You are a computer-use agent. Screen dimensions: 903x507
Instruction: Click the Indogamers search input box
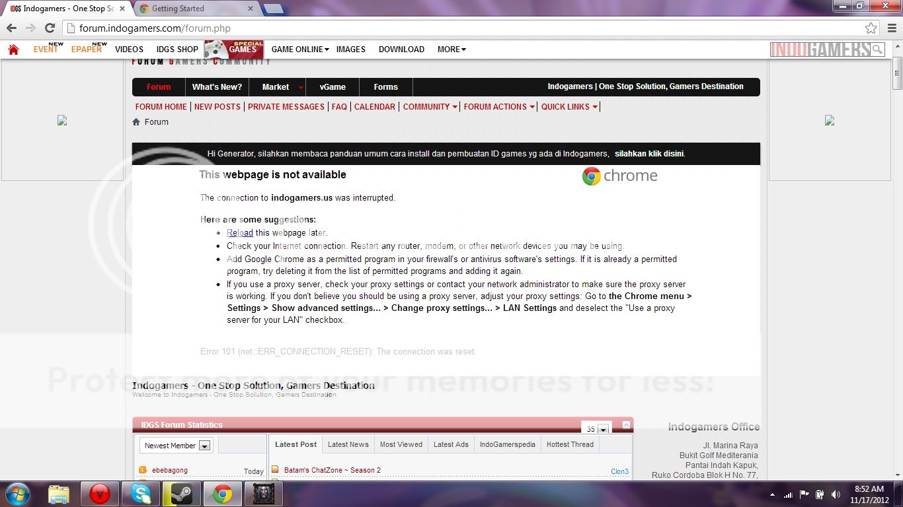pos(820,50)
